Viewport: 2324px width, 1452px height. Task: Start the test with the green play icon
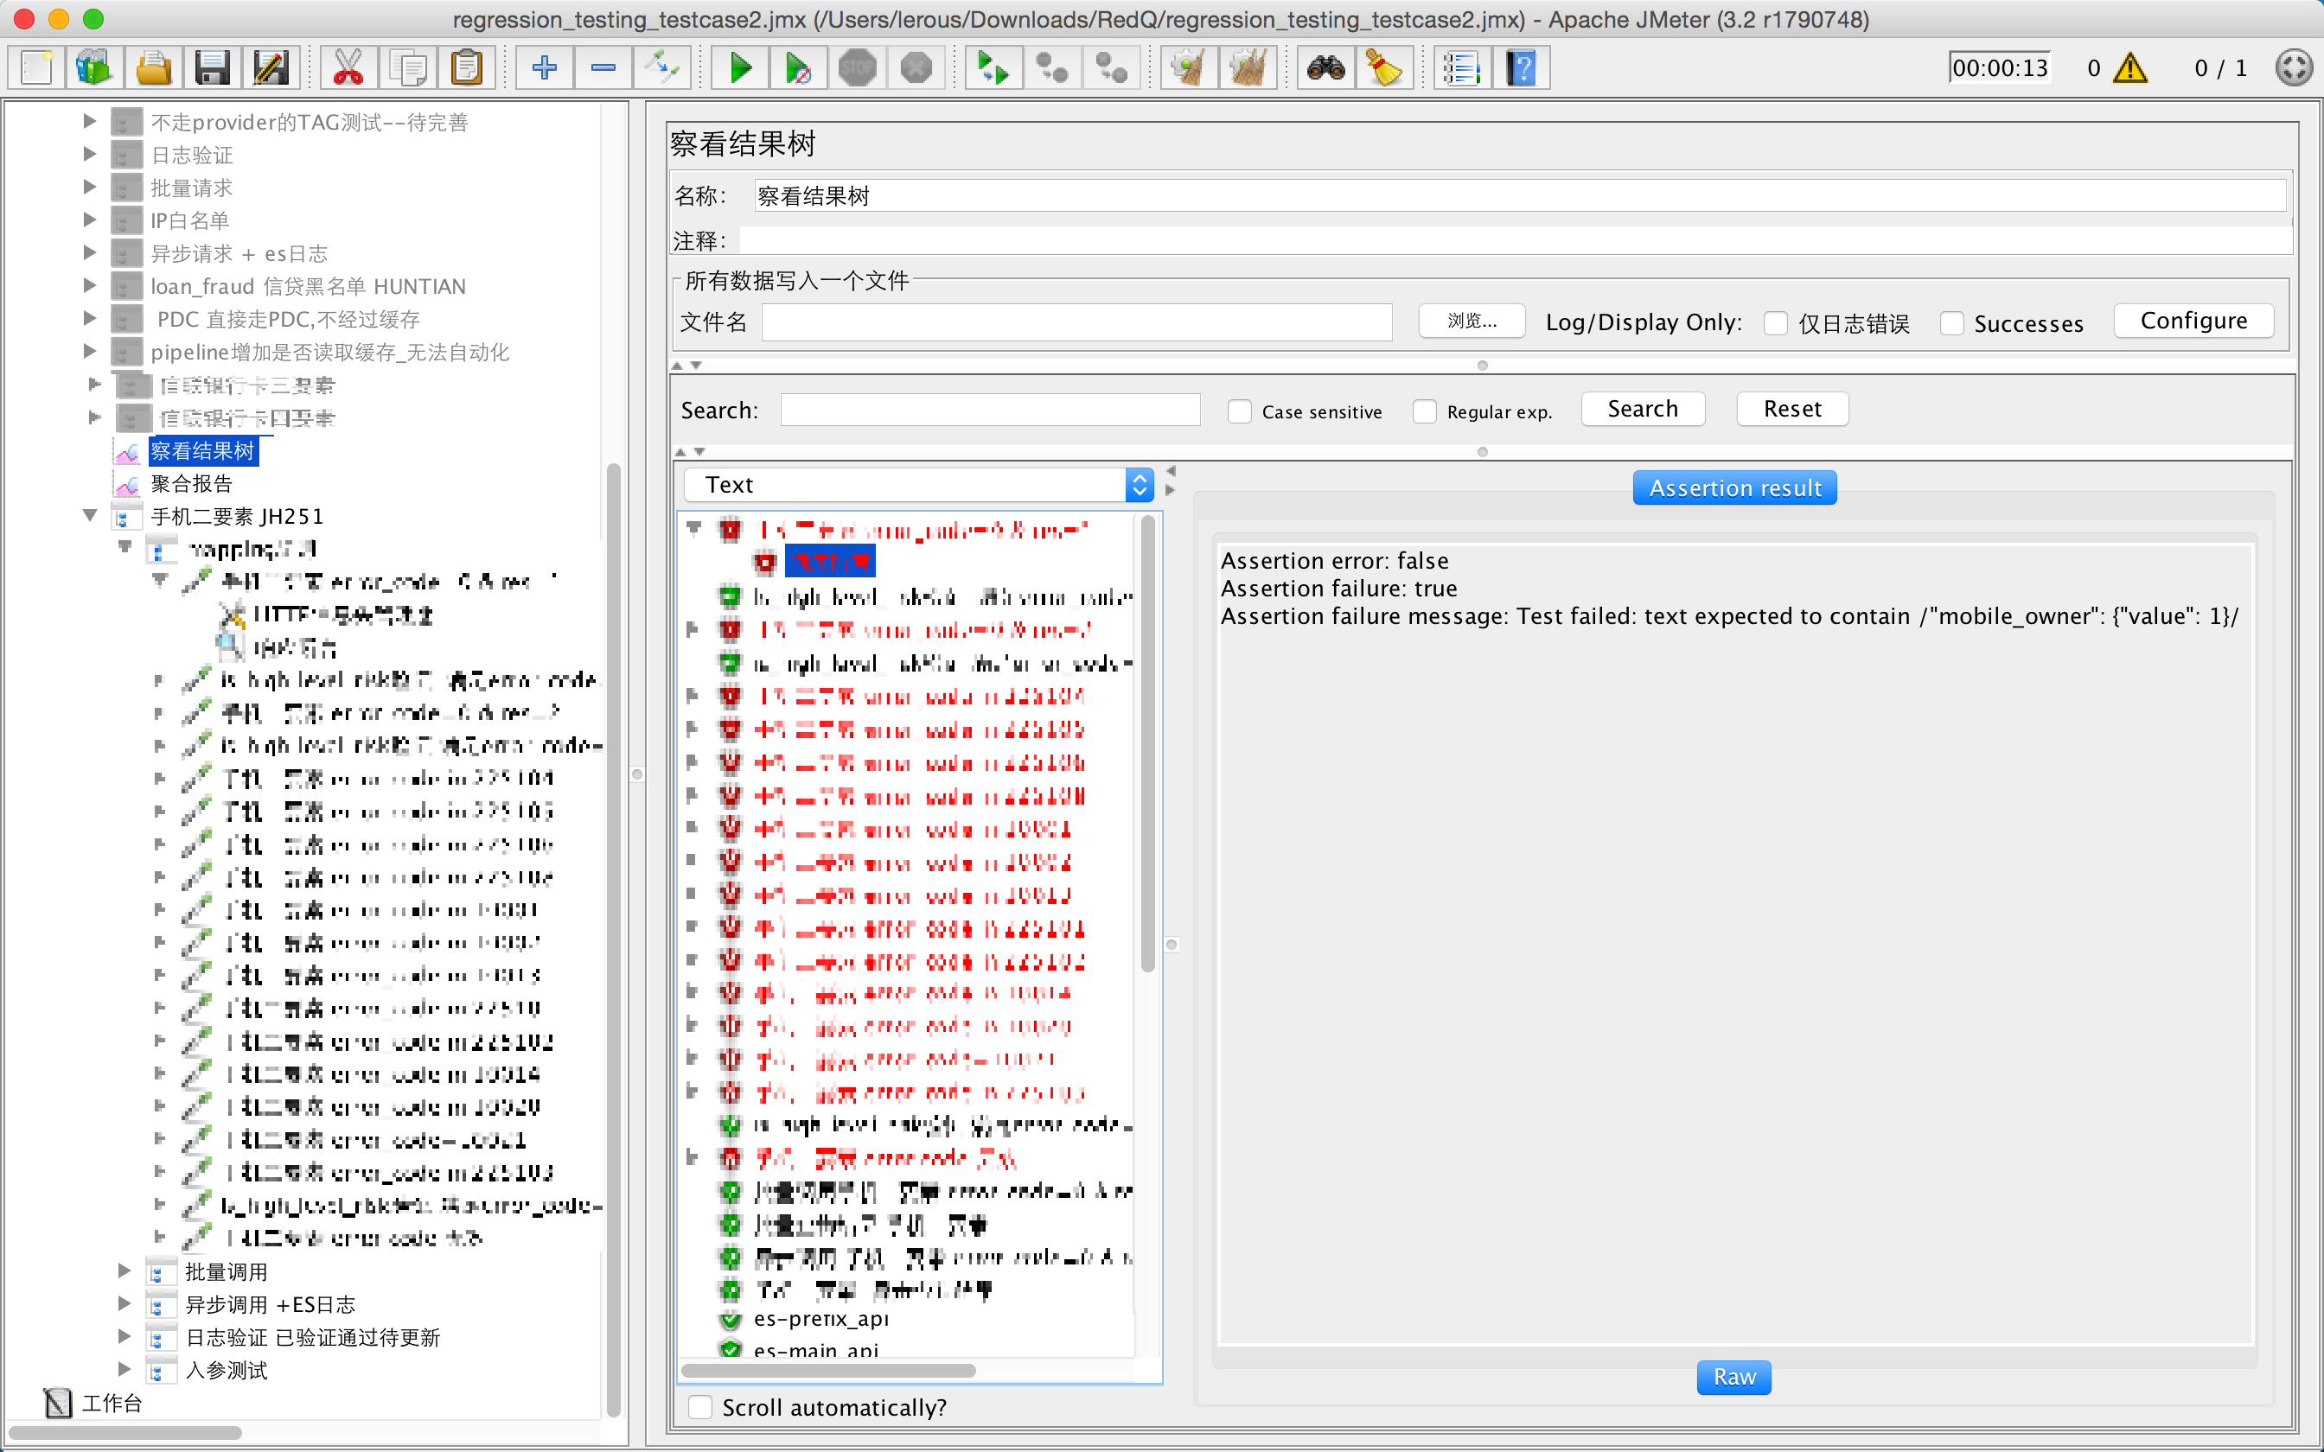point(738,67)
